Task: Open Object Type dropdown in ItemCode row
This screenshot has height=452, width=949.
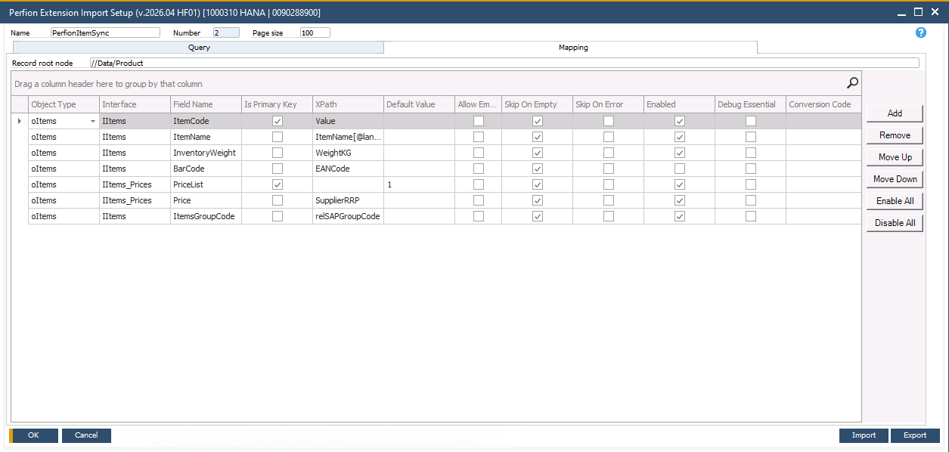Action: pyautogui.click(x=93, y=121)
